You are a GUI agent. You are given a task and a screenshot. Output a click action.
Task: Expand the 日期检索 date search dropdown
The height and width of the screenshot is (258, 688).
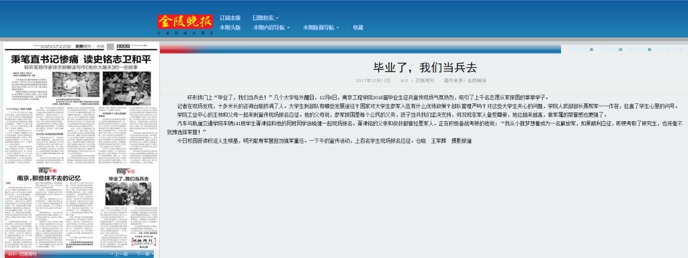click(265, 18)
